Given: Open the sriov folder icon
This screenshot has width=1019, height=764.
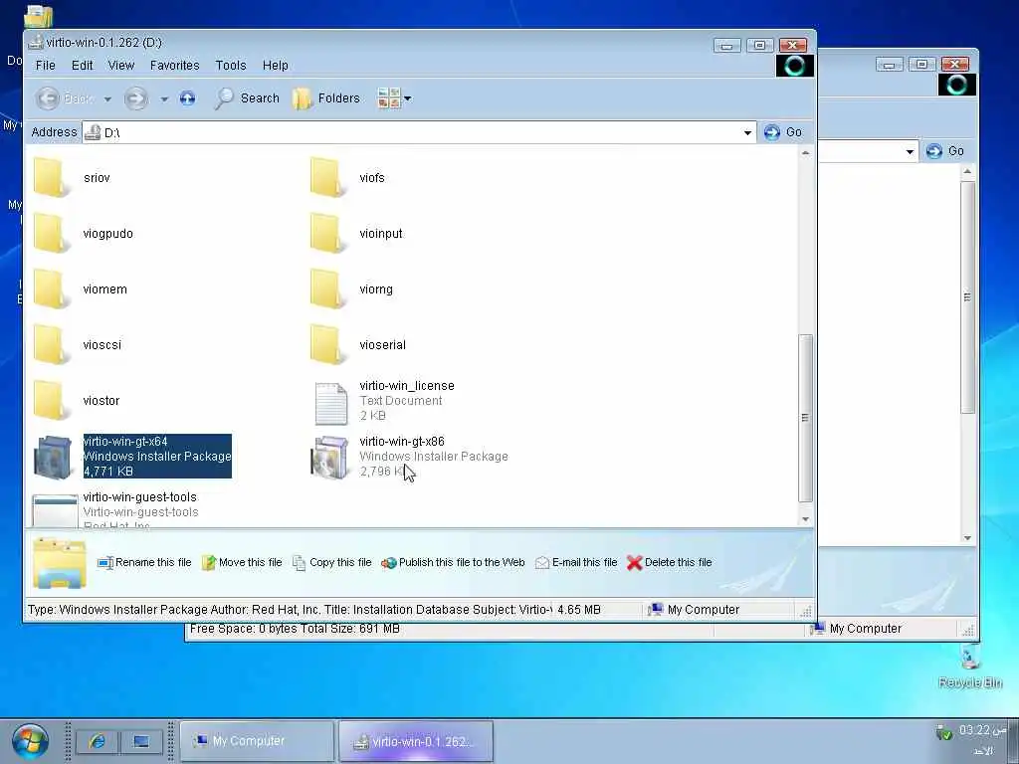Looking at the screenshot, I should tap(51, 177).
